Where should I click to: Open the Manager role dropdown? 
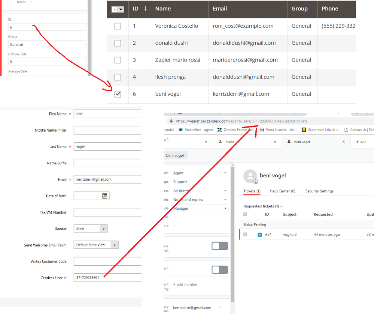point(200,209)
